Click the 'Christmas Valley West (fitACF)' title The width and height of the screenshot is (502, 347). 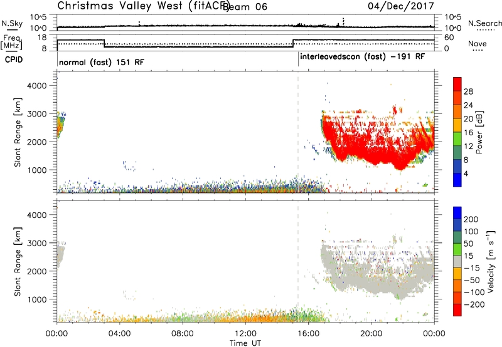[143, 6]
